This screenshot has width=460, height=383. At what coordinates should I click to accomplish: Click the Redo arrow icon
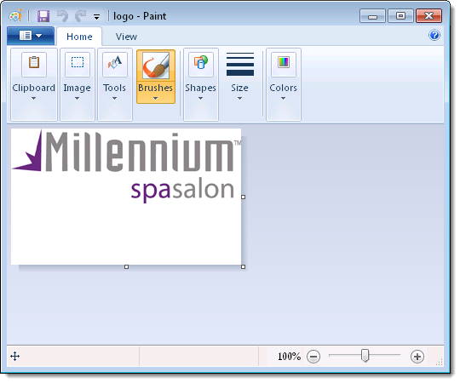(80, 16)
